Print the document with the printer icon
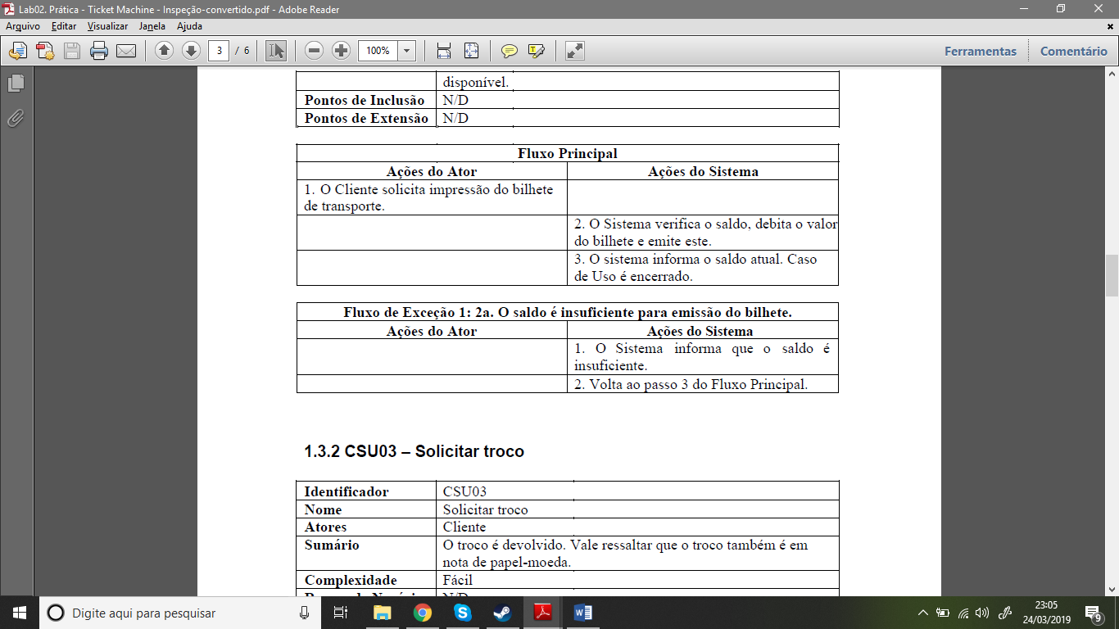Screen dimensions: 1119x629 point(99,51)
